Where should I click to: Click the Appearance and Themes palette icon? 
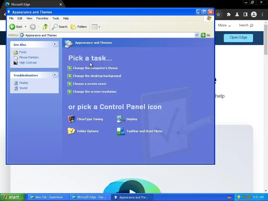click(69, 44)
